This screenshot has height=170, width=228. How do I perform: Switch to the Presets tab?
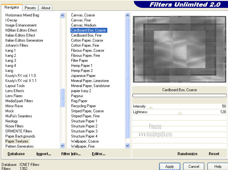pos(30,8)
